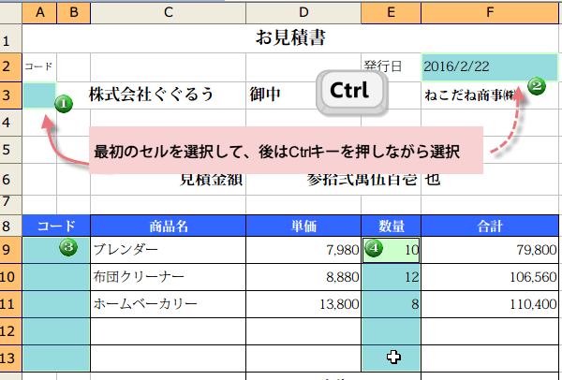Select the cell containing 株式会社ぐぐるう
The width and height of the screenshot is (562, 380).
point(168,95)
